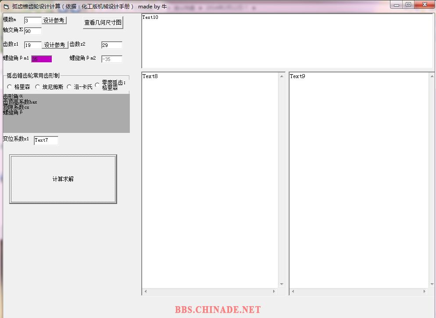Click the purple 螺旋角βm1 field
This screenshot has height=318, width=436.
point(41,59)
